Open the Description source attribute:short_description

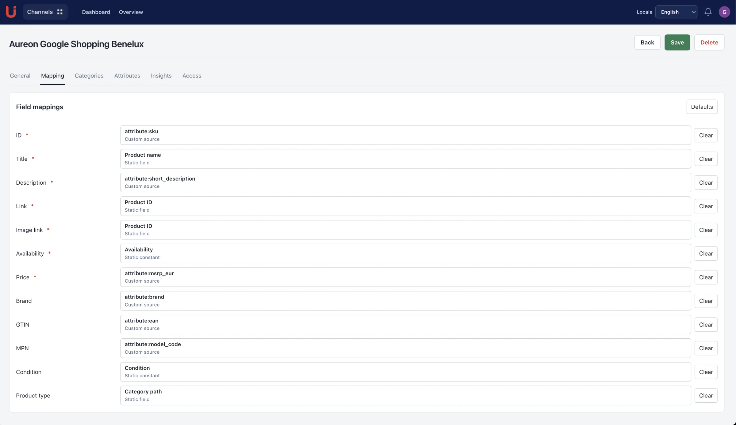click(x=405, y=182)
